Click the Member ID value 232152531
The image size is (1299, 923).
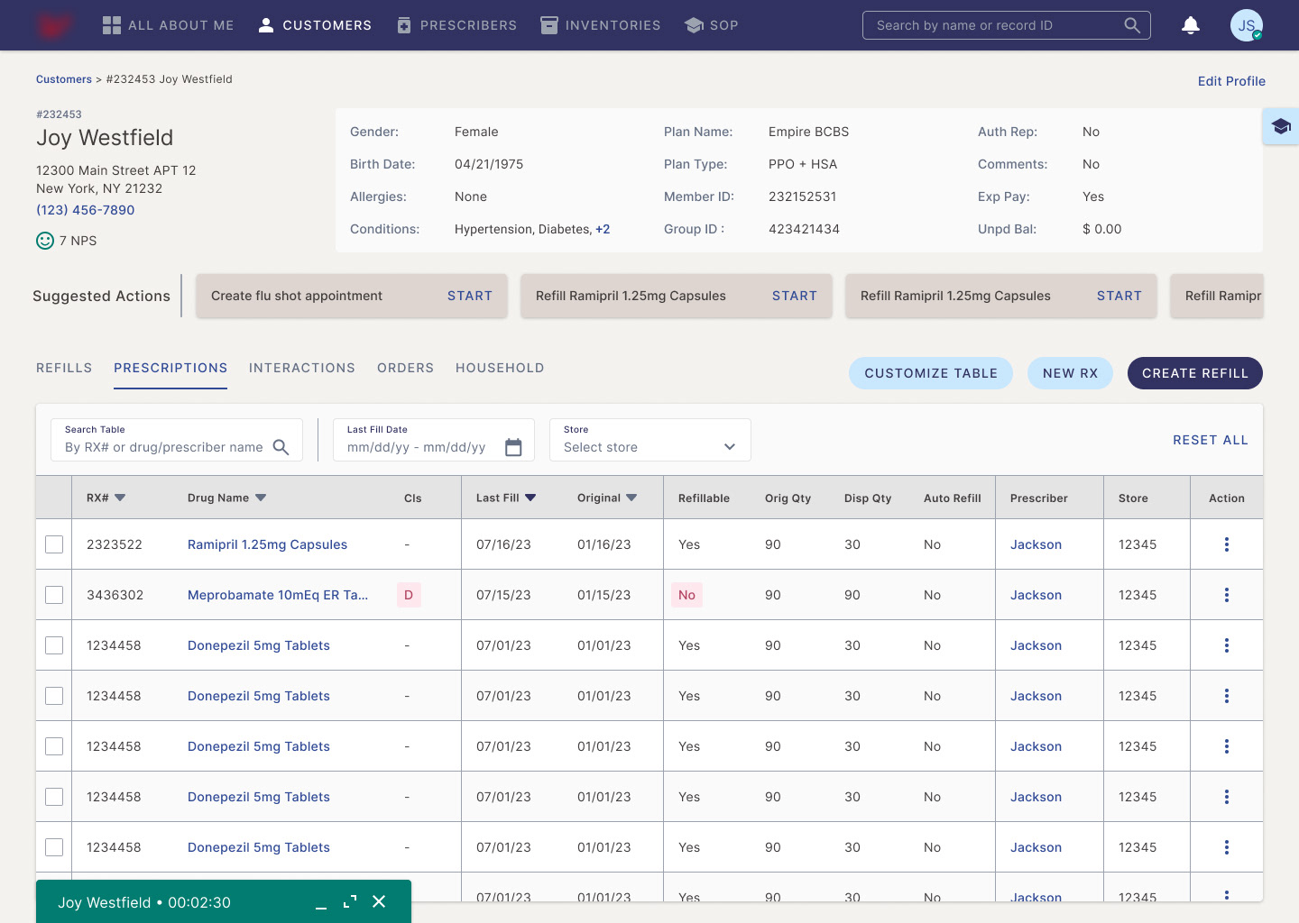coord(803,196)
